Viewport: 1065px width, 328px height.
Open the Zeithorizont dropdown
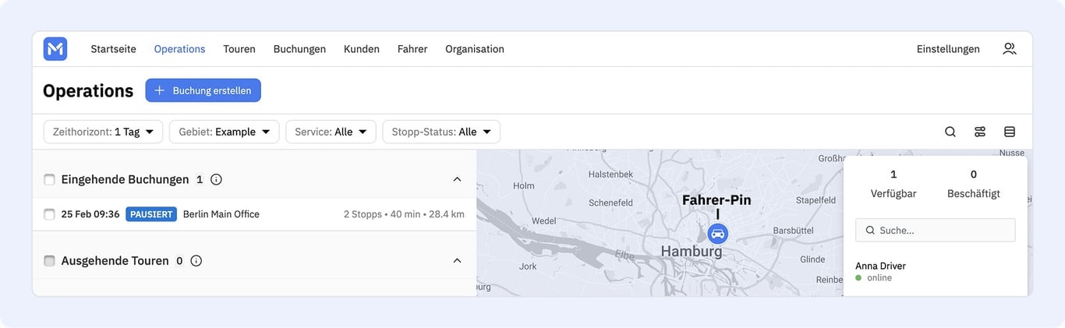tap(103, 132)
